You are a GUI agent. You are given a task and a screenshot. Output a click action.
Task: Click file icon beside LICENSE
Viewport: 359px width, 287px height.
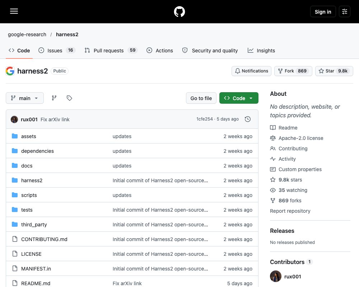[15, 254]
